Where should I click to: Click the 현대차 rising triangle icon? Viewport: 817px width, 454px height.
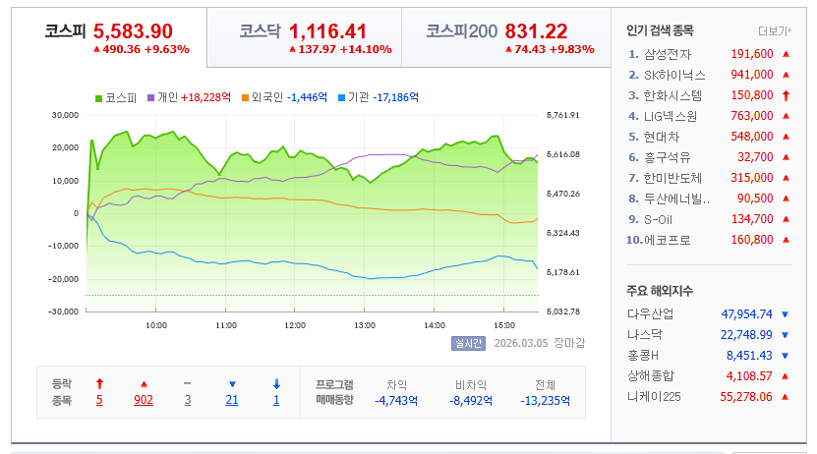(787, 137)
